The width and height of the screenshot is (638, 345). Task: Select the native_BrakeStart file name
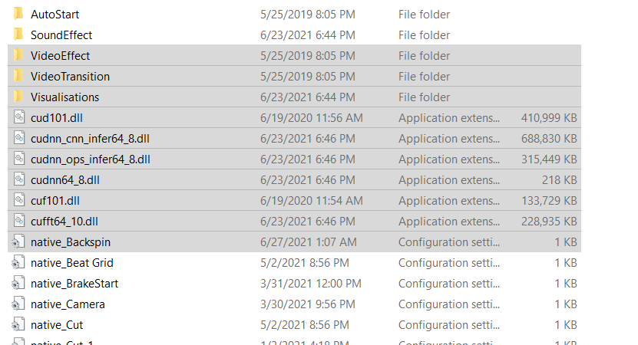coord(74,283)
